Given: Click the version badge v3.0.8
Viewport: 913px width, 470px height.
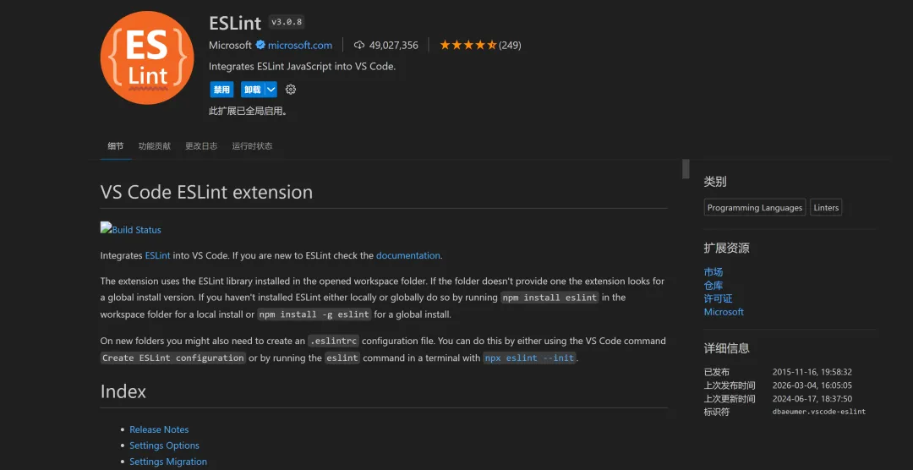Looking at the screenshot, I should pos(287,23).
